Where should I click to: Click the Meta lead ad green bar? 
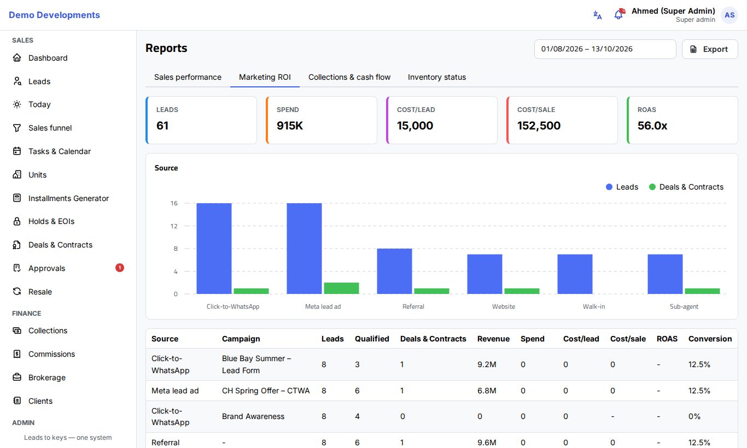pyautogui.click(x=341, y=288)
